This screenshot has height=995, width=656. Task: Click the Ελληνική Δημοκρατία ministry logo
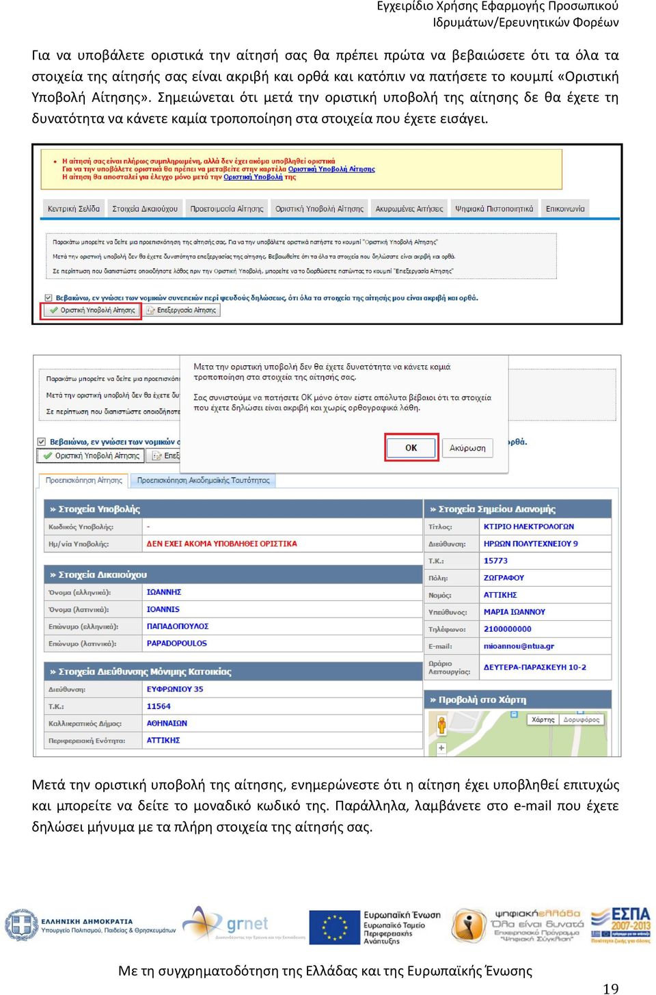click(x=90, y=926)
